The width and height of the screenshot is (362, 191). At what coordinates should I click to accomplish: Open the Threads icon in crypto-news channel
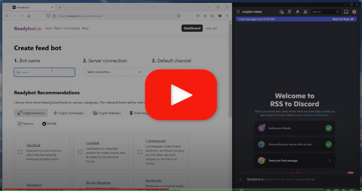click(281, 12)
